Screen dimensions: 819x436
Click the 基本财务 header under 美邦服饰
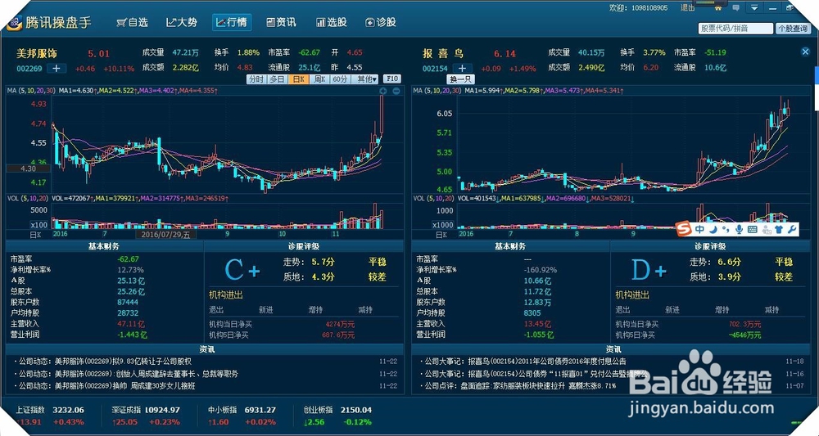(x=105, y=246)
